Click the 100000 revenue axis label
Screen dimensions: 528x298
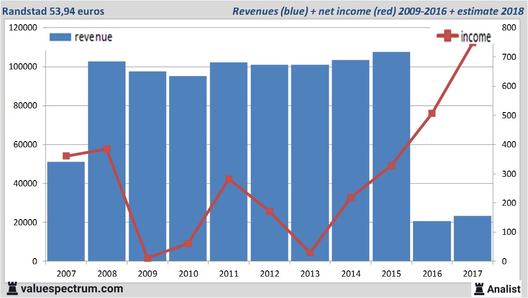pyautogui.click(x=23, y=67)
